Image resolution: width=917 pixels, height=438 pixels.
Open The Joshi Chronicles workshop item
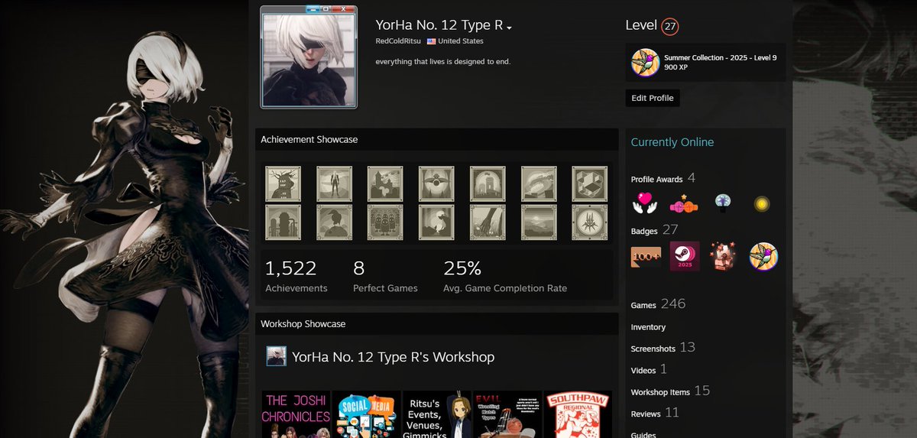[x=296, y=414]
